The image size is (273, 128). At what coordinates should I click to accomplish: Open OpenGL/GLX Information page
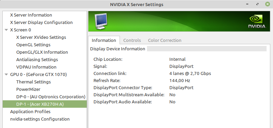coord(42,52)
